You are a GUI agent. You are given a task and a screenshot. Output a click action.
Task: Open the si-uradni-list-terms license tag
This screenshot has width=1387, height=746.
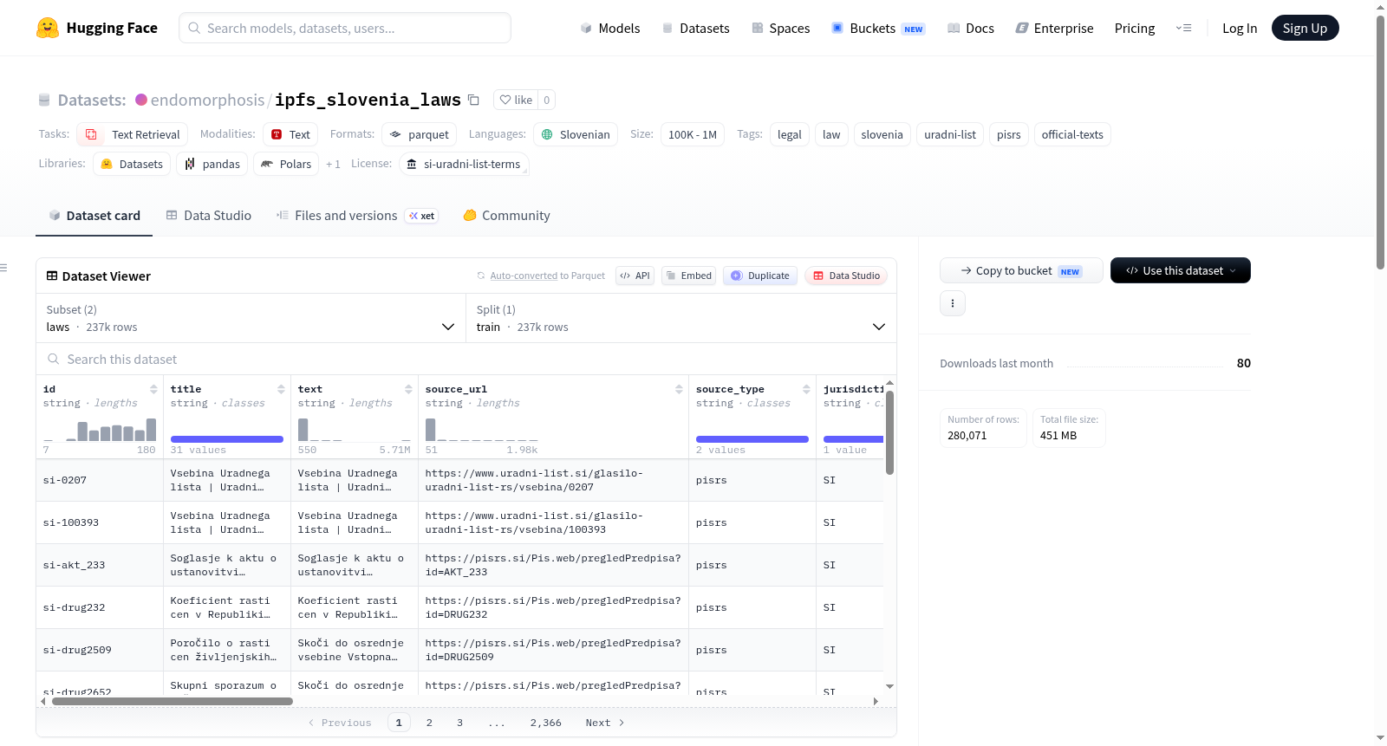point(464,164)
